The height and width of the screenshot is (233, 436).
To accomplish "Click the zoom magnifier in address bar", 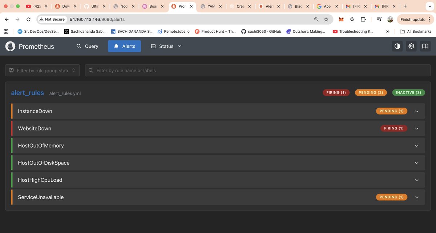I will 316,19.
